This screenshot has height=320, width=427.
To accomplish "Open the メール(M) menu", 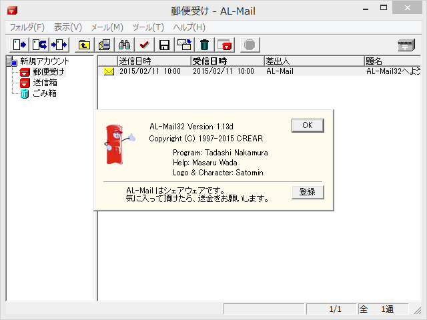I will (107, 27).
